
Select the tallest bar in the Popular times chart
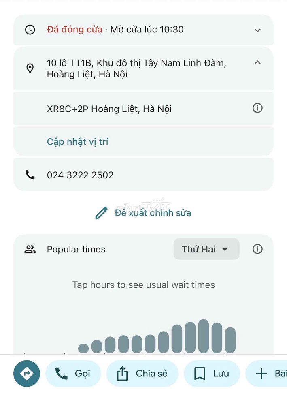(x=204, y=336)
